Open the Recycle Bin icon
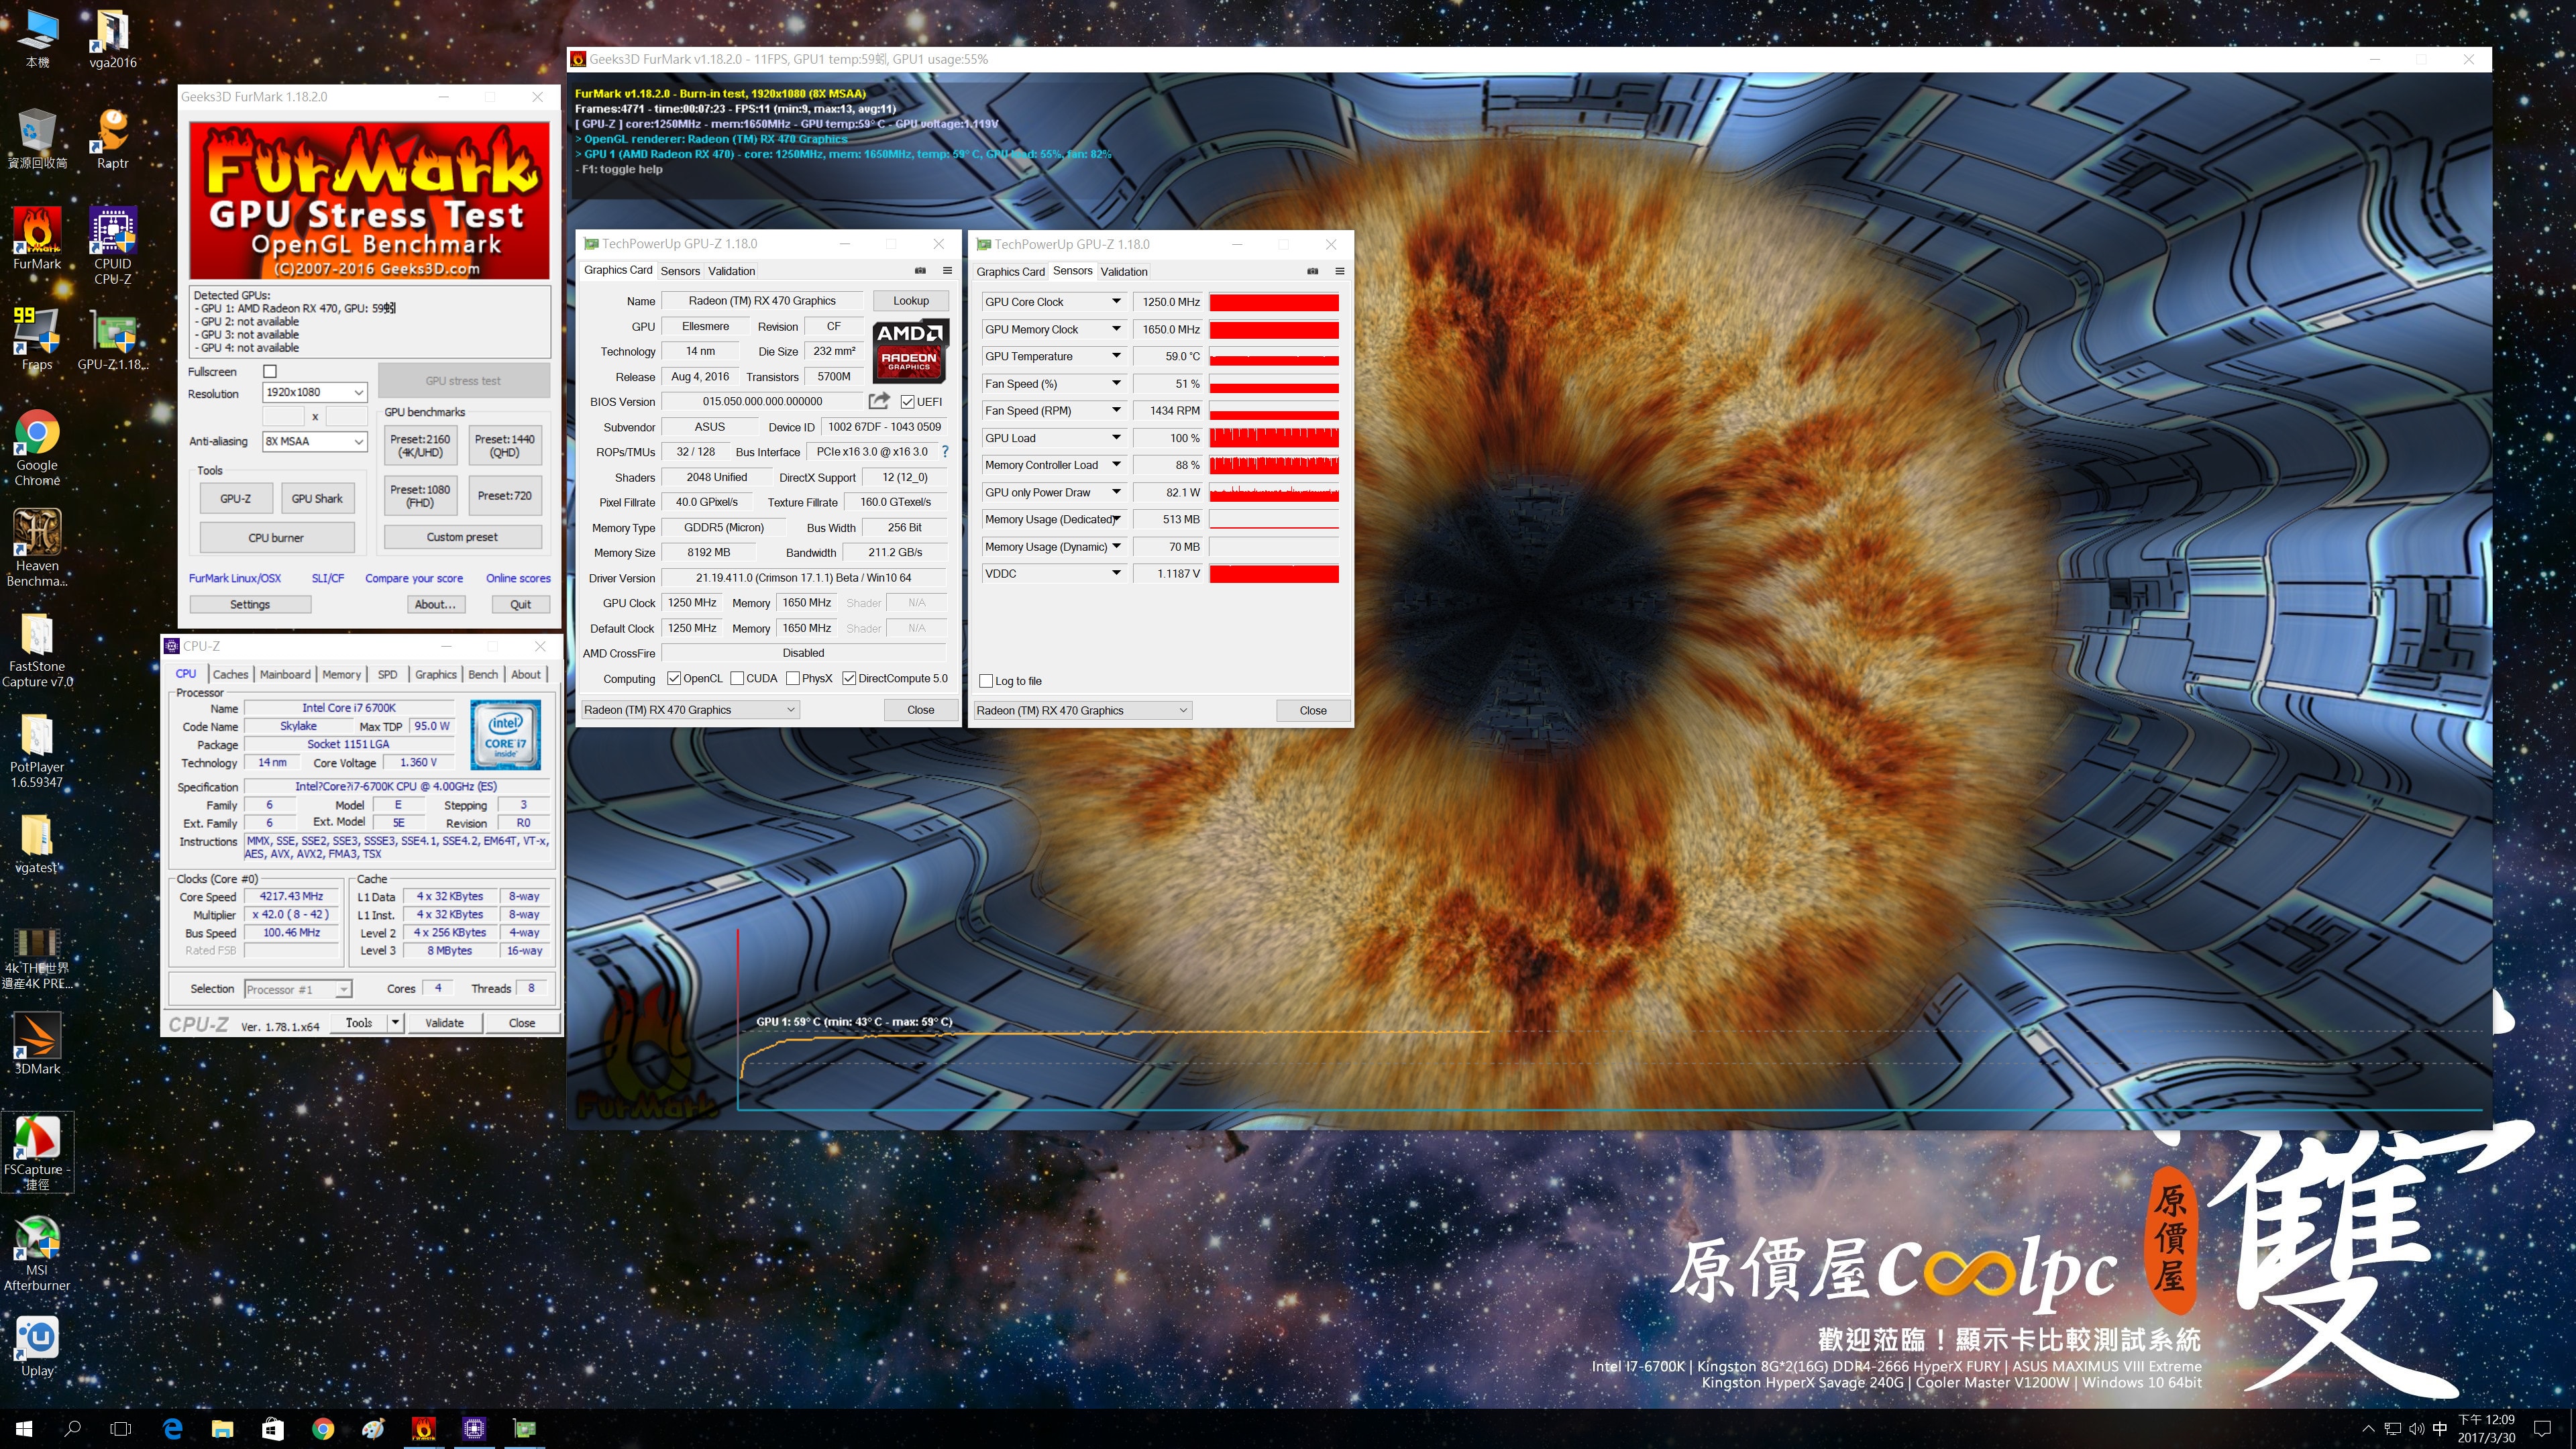Image resolution: width=2576 pixels, height=1449 pixels. coord(37,137)
